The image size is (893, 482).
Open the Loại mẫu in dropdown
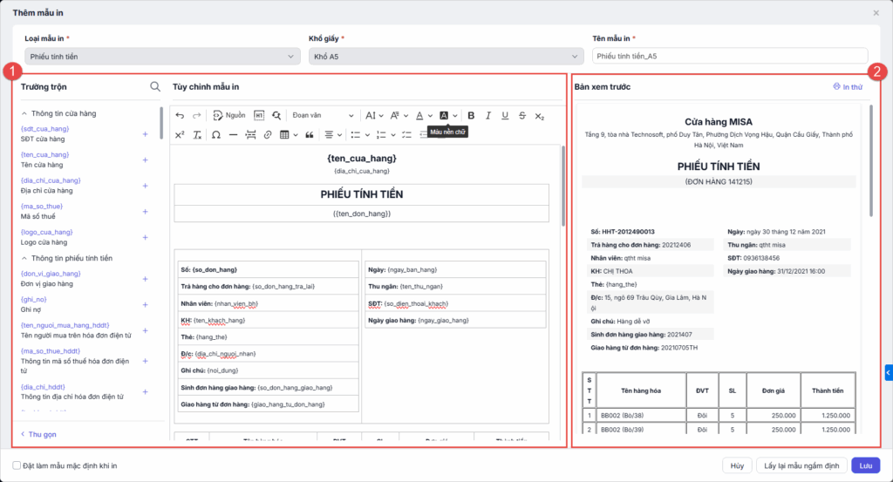pos(162,57)
